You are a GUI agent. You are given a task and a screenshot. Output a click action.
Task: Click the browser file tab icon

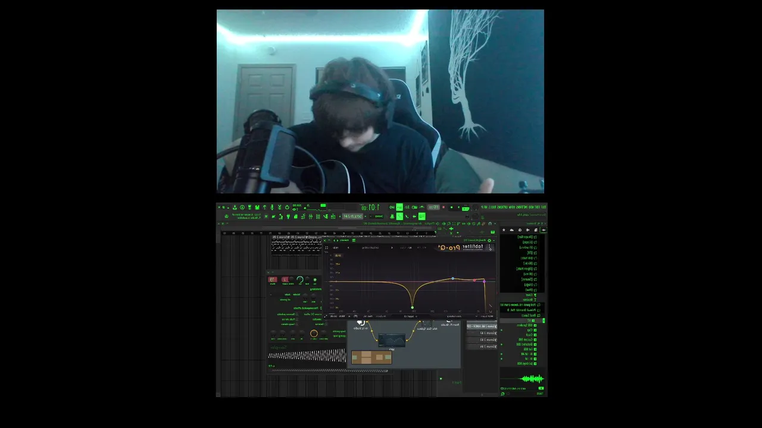point(536,229)
